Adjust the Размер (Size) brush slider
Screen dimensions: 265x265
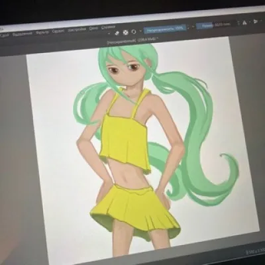(x=217, y=25)
